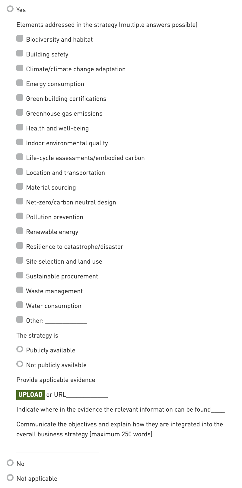Choose Not publicly available option

[x=20, y=364]
